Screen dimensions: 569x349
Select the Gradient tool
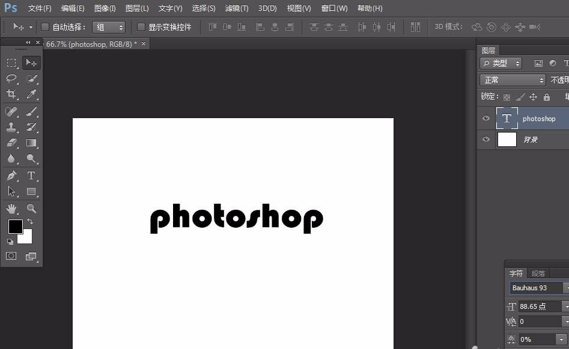point(31,143)
